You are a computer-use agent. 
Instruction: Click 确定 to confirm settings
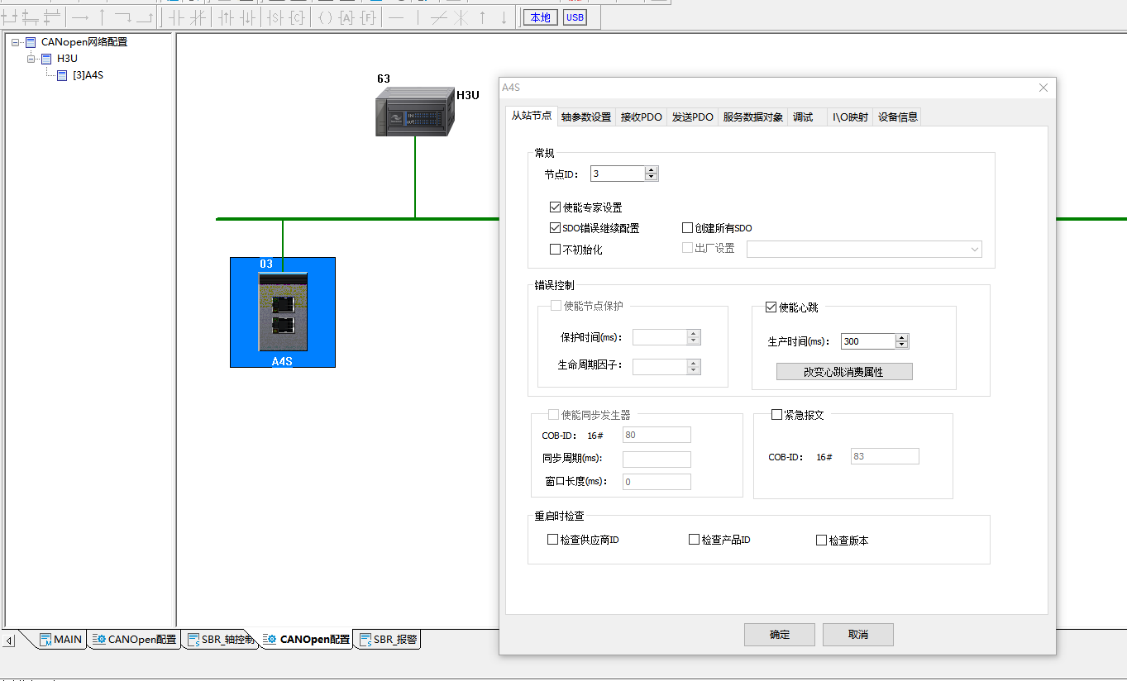point(780,635)
